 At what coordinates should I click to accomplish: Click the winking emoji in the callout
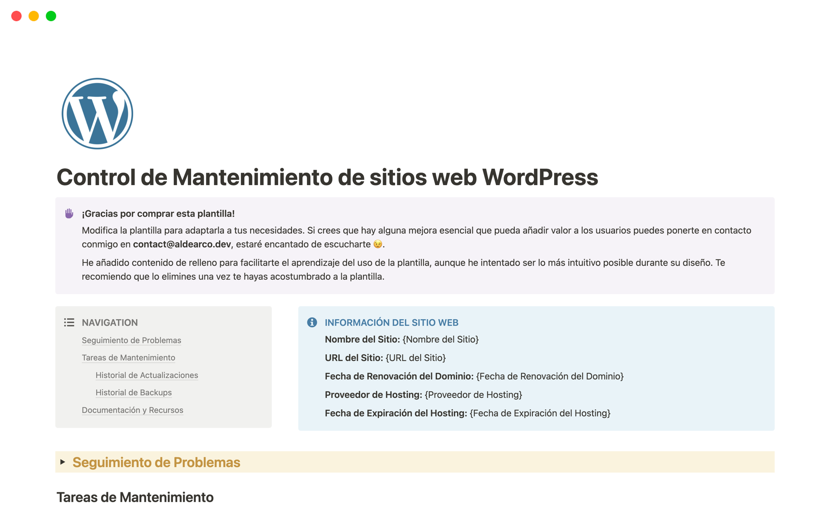(377, 244)
